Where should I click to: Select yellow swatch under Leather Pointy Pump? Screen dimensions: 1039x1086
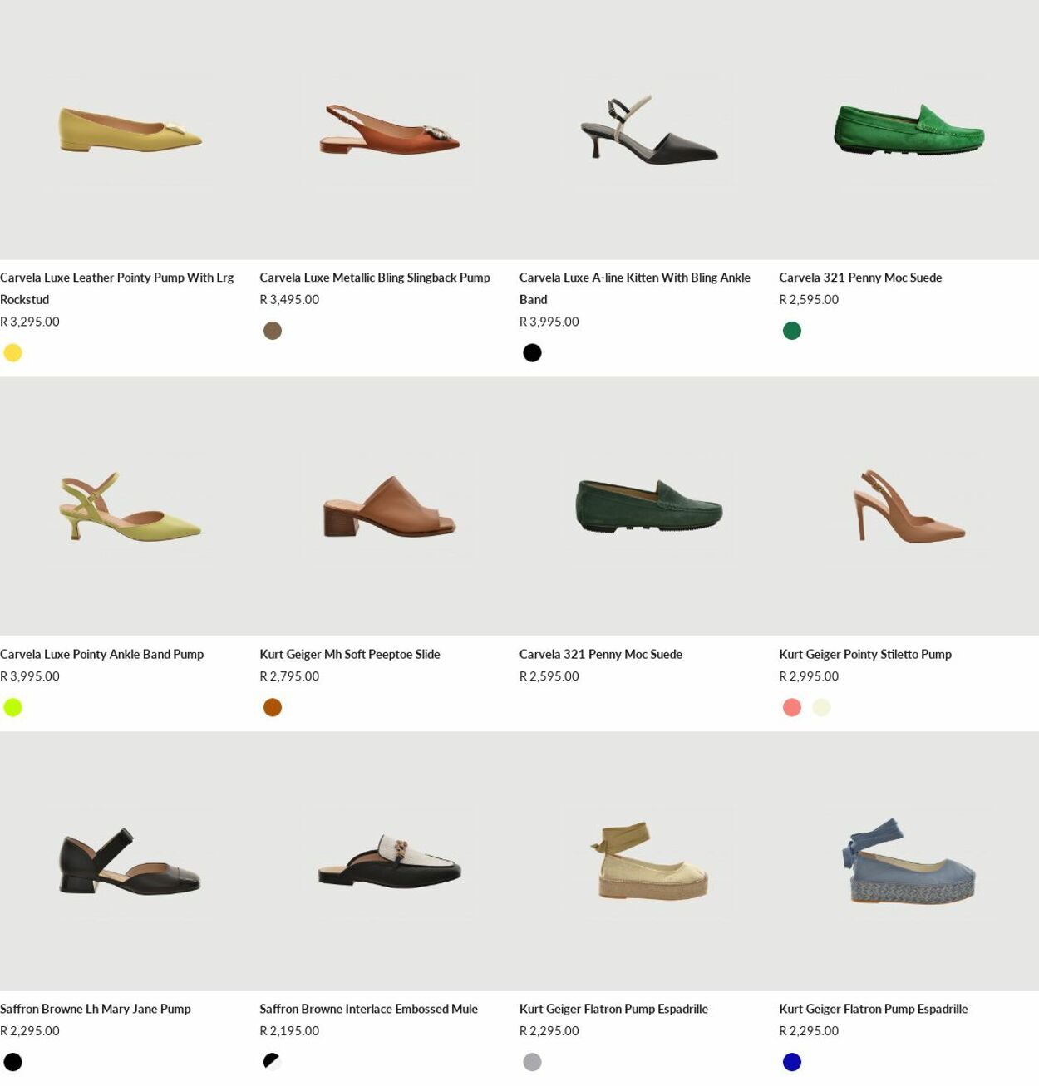tap(13, 353)
